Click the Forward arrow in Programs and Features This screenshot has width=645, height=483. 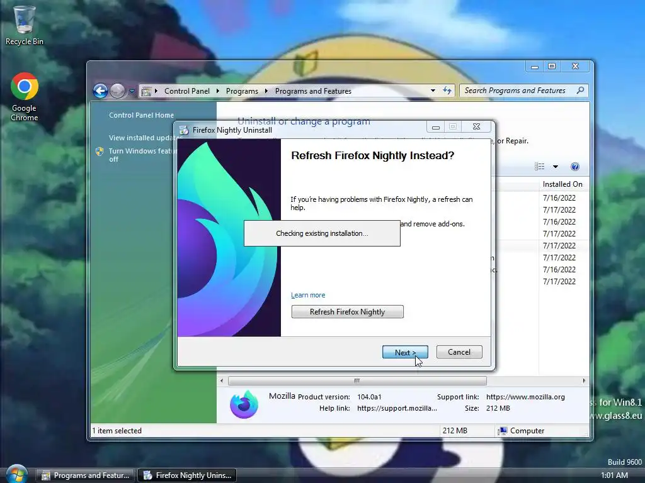click(118, 91)
